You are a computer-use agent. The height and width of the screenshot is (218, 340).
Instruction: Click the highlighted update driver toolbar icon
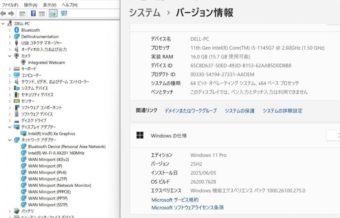[53, 14]
